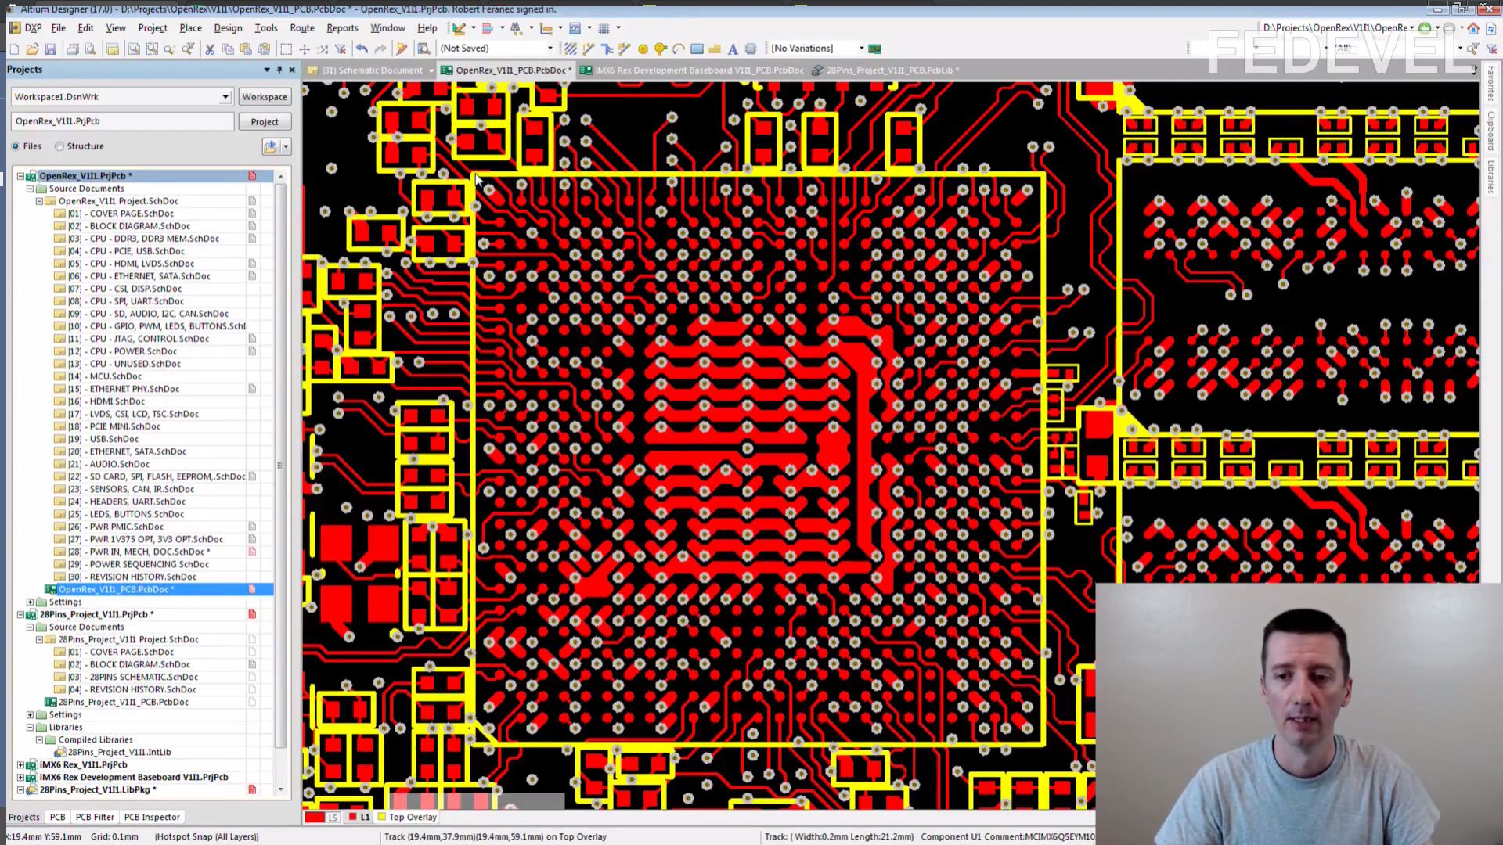The image size is (1503, 845).
Task: Select the Structure radio button
Action: [x=59, y=146]
